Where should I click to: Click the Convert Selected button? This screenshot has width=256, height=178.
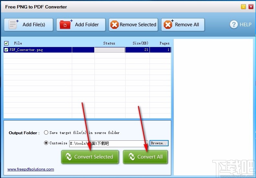[90, 157]
